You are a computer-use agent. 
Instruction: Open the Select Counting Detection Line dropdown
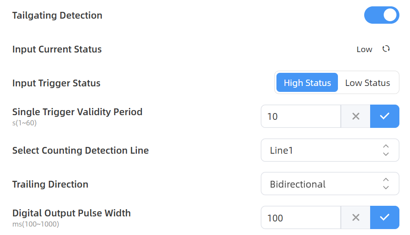tap(322, 150)
